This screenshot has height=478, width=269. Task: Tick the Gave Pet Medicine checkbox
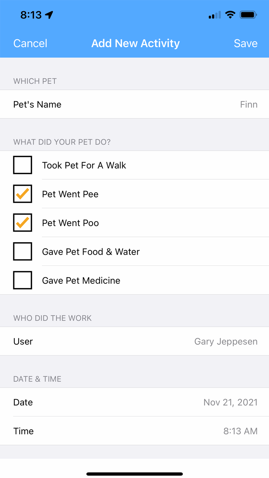(23, 280)
